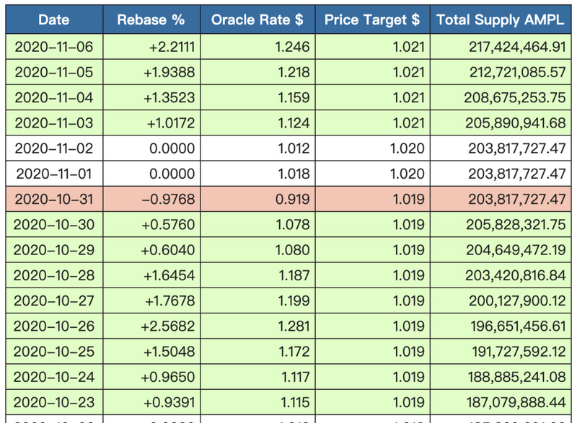Screen dimensions: 577x423
Task: Select the date cell 2020-11-05
Action: point(54,72)
